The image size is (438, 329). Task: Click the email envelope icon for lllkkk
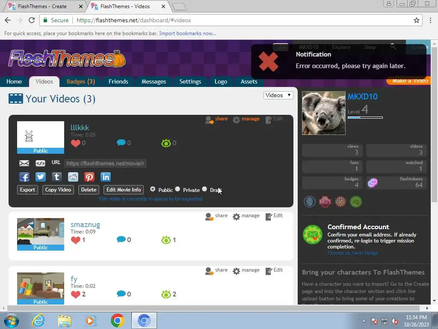[x=24, y=163]
